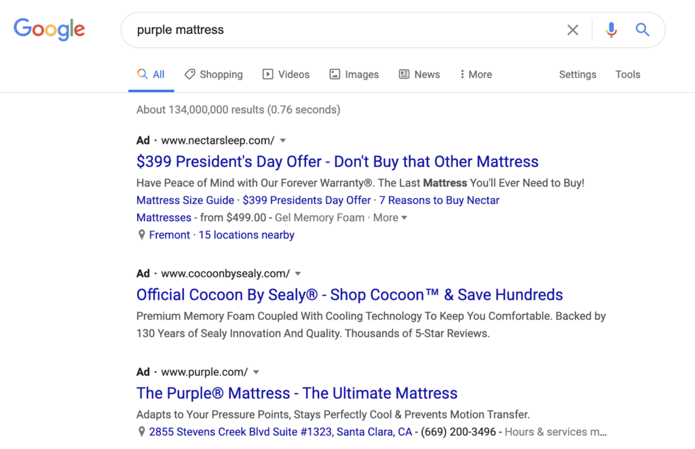
Task: Click the pin icon beside Stevens Creek address
Action: pyautogui.click(x=142, y=432)
